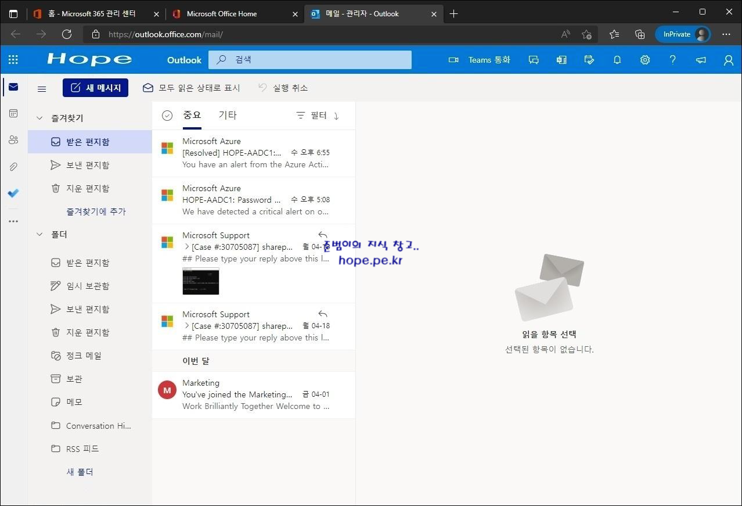Image resolution: width=742 pixels, height=506 pixels.
Task: Open the My Day calendar header icon
Action: [x=589, y=60]
